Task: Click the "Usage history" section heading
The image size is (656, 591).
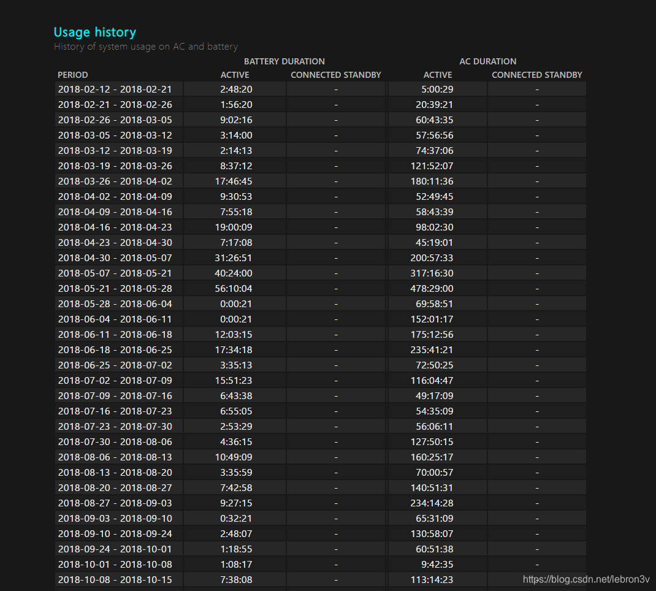Action: pos(94,32)
